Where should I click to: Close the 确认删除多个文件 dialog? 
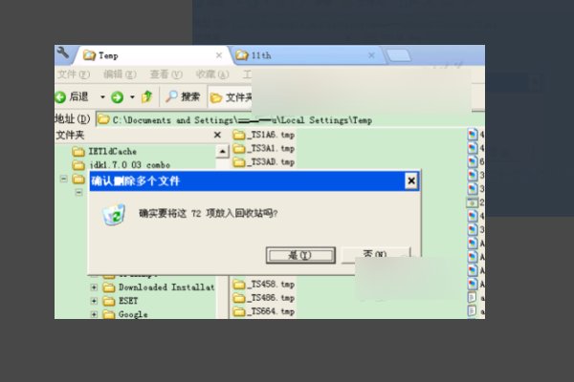pyautogui.click(x=411, y=180)
